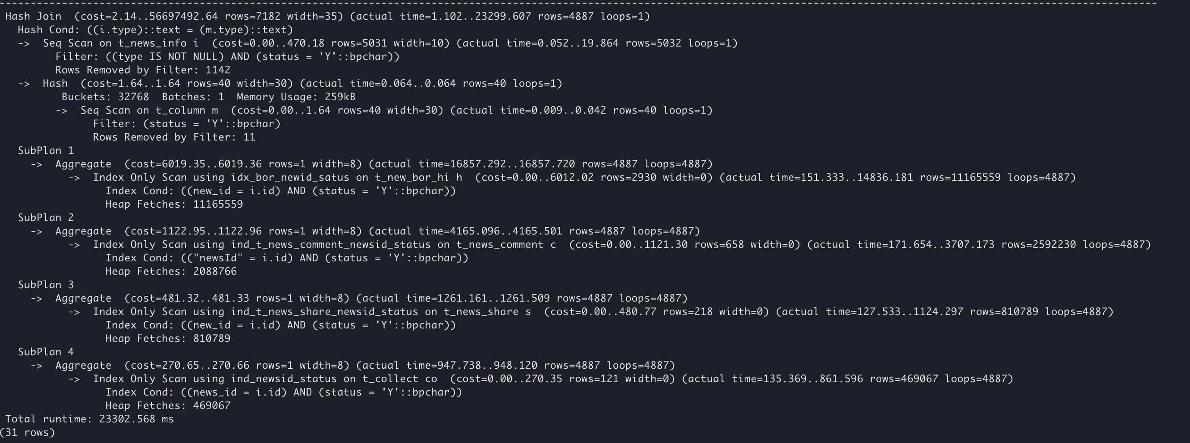Viewport: 1190px width, 443px height.
Task: Click the Total runtime: 23302.568 ms line
Action: (x=89, y=419)
